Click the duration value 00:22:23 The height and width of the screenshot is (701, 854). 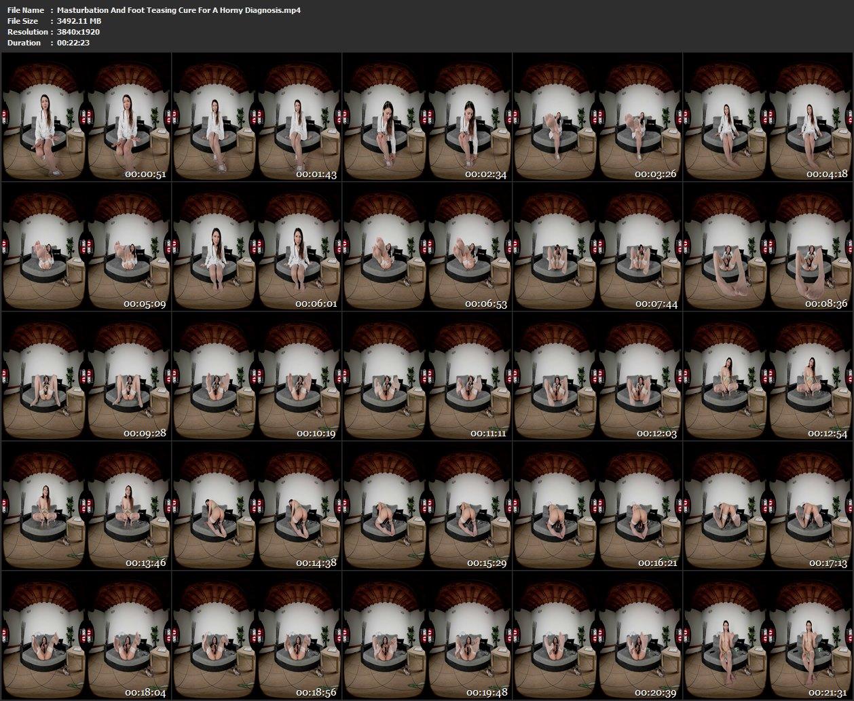pyautogui.click(x=73, y=43)
